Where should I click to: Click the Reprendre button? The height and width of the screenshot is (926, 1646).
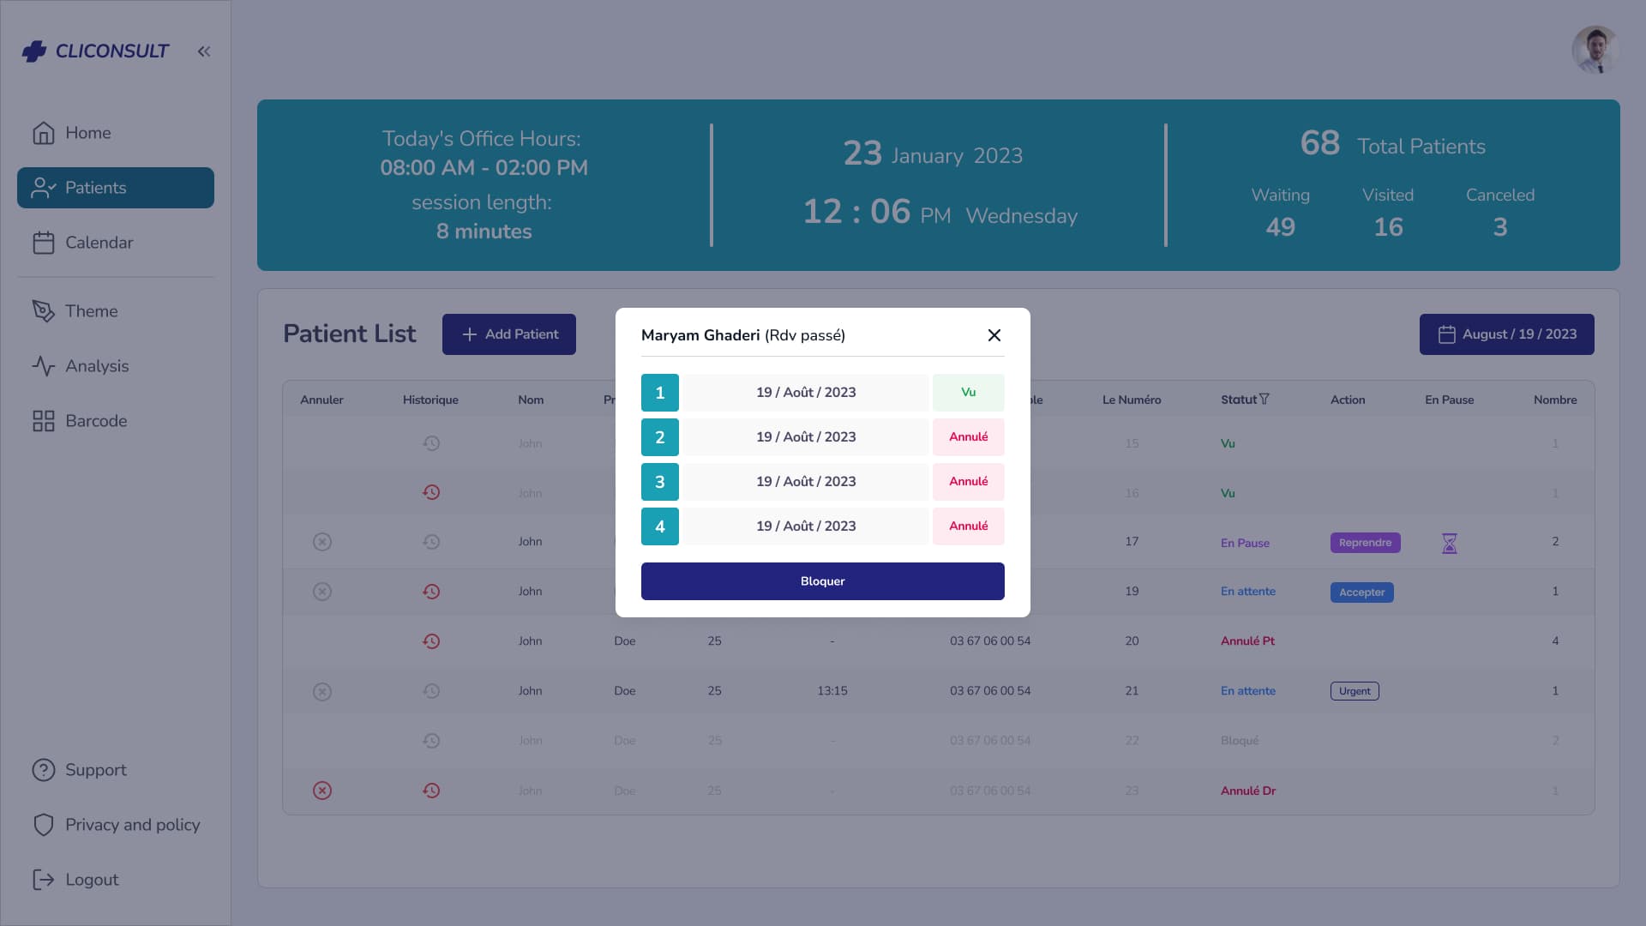[x=1366, y=543]
